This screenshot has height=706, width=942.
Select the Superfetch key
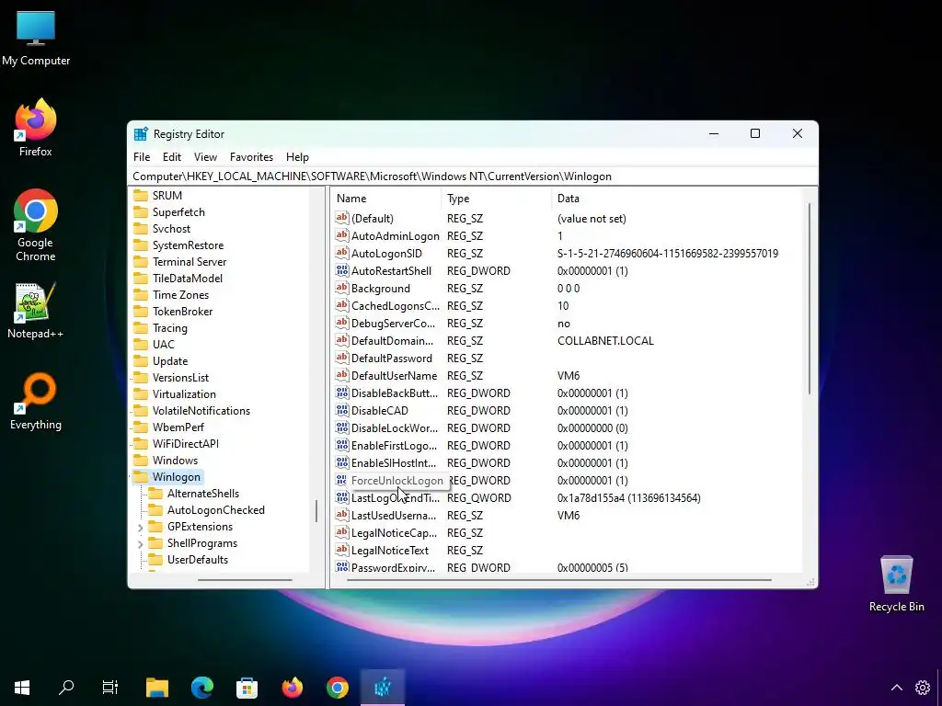(178, 212)
